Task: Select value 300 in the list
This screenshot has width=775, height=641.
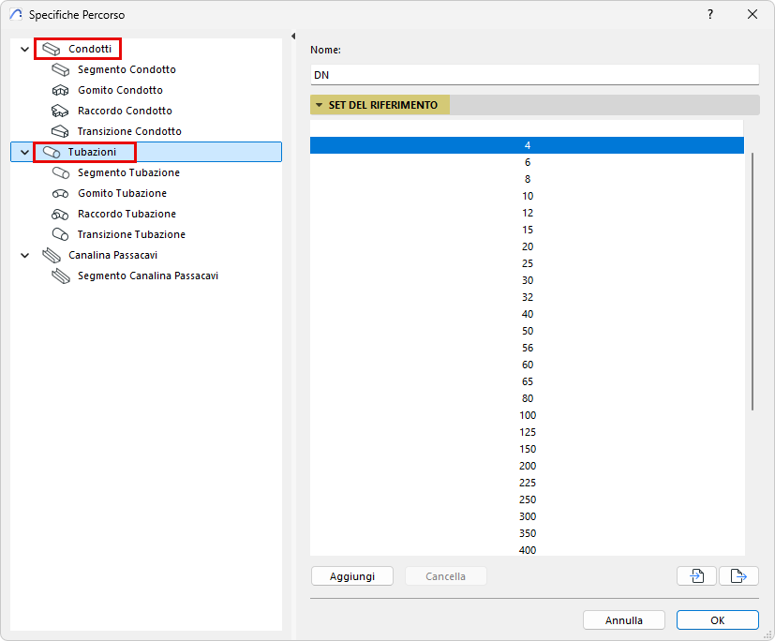Action: [x=527, y=516]
